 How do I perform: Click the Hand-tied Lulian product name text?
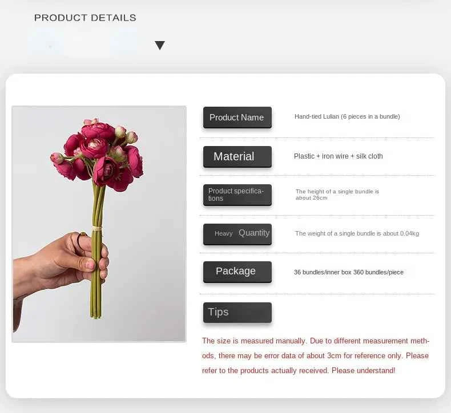click(347, 117)
